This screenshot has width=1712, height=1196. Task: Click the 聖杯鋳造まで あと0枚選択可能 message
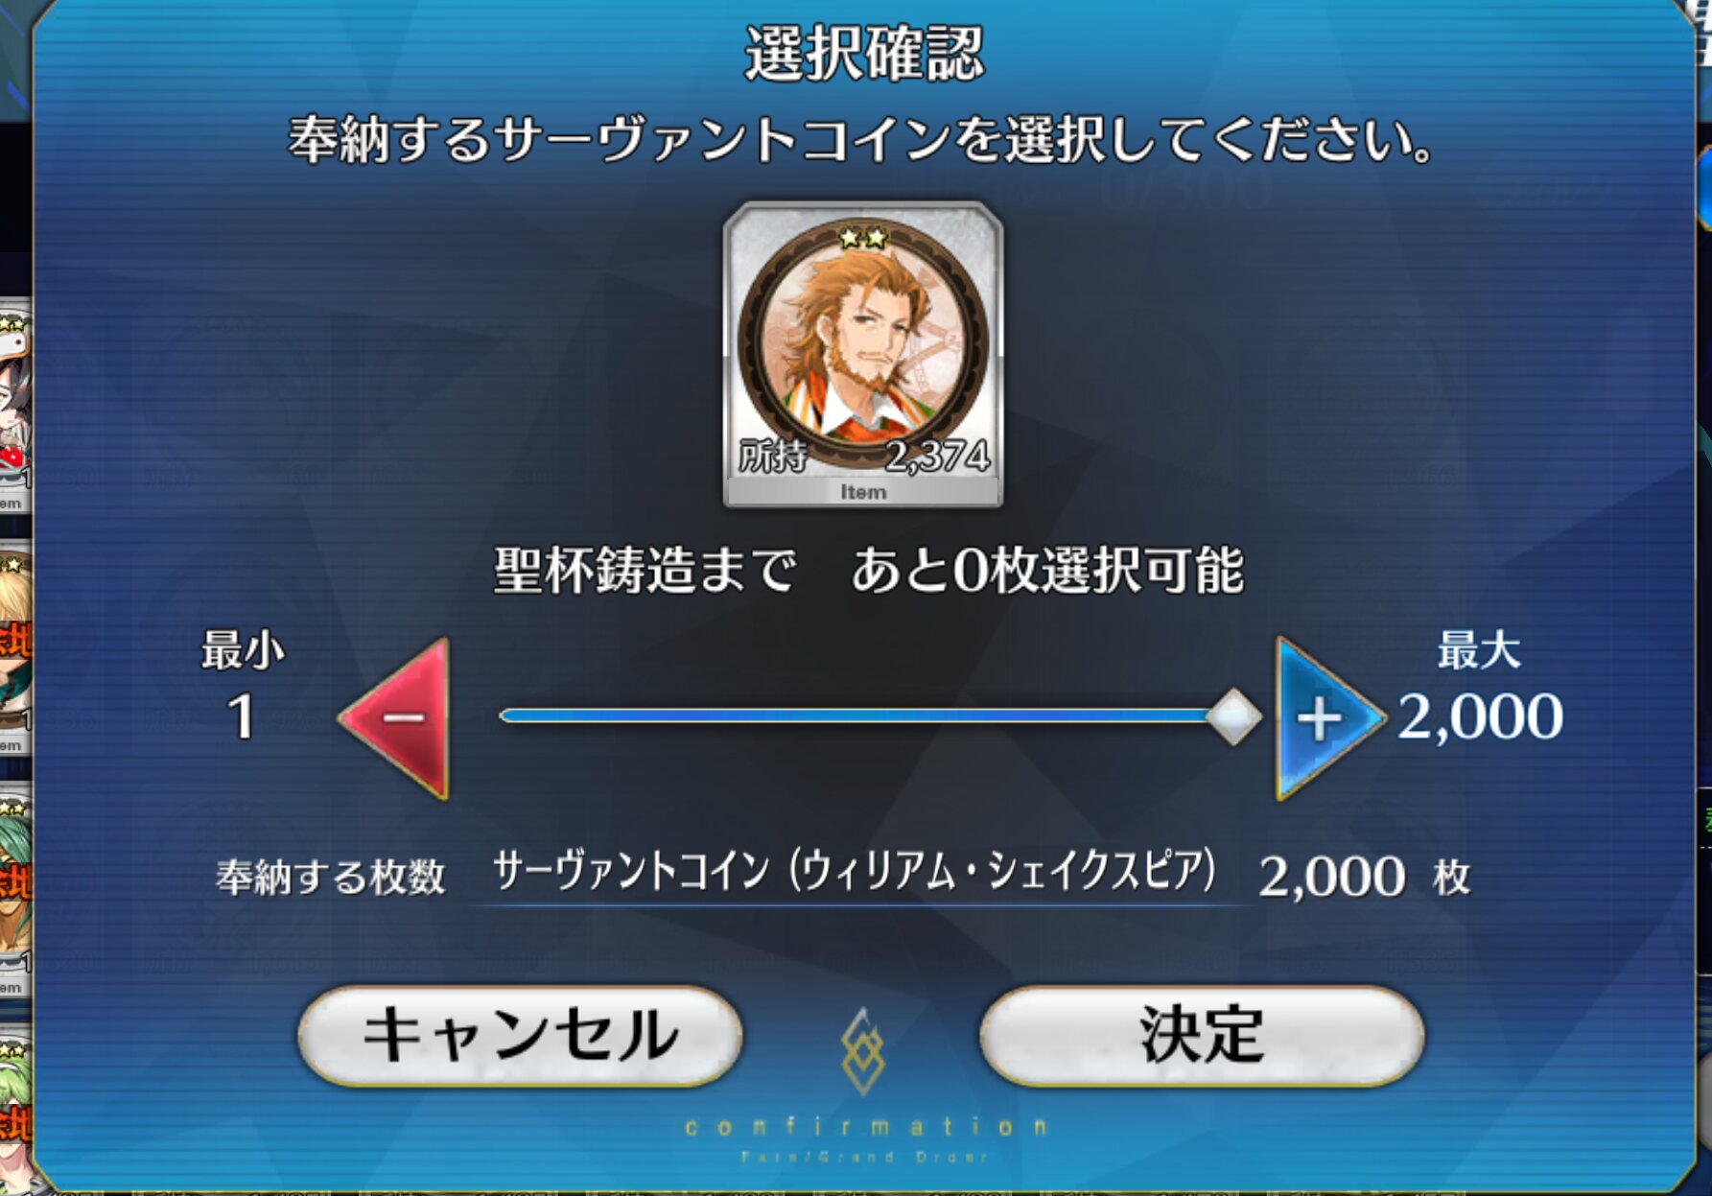(x=868, y=570)
